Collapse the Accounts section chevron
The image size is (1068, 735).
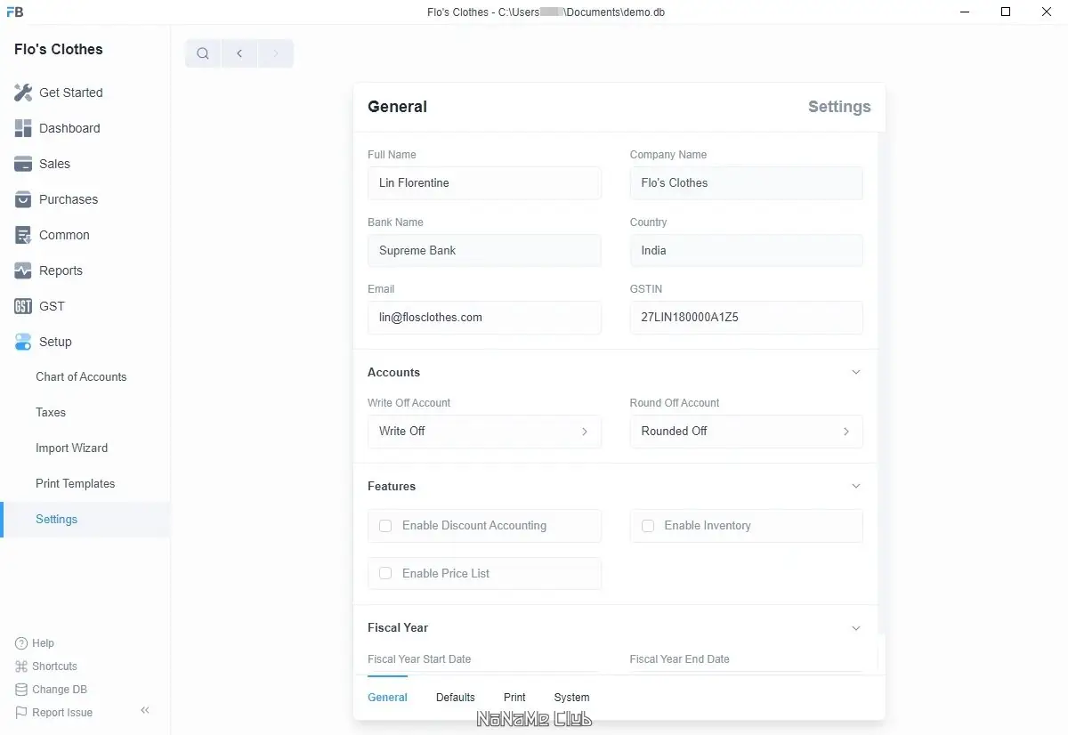pyautogui.click(x=856, y=372)
